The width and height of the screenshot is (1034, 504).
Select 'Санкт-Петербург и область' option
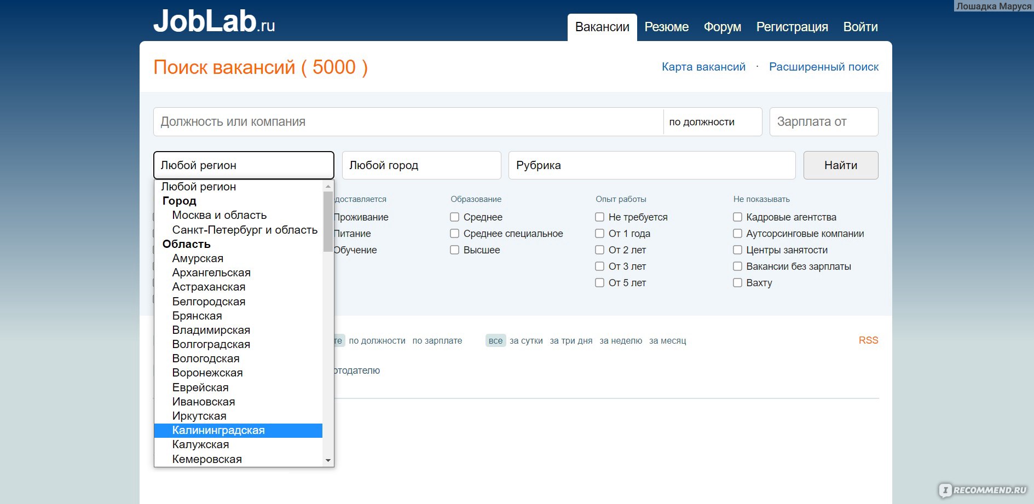[x=239, y=230]
